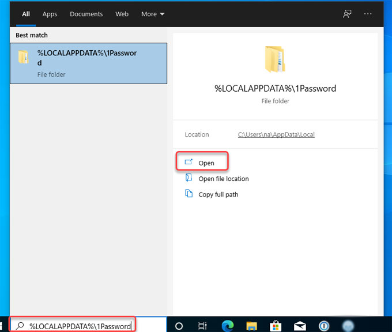Open Cortana circle on taskbar
The image size is (392, 332).
click(x=179, y=326)
